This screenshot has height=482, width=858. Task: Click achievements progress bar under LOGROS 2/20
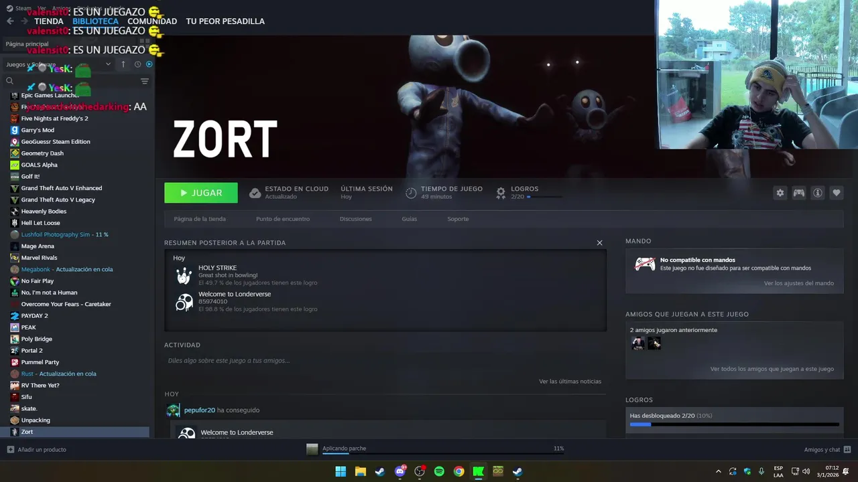tap(545, 197)
